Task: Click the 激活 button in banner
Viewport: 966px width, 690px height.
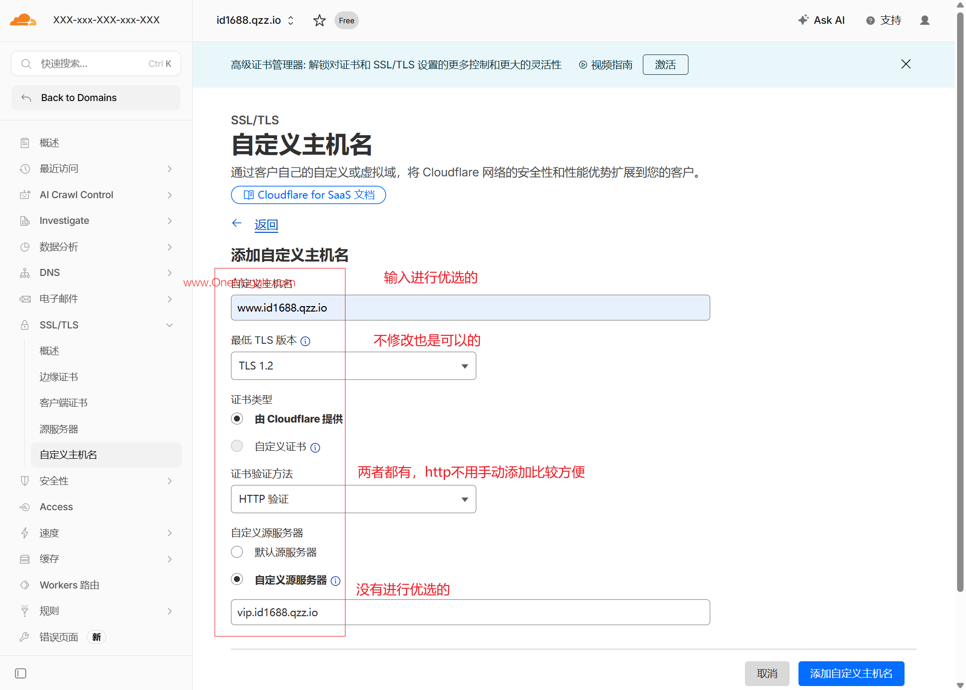Action: point(665,64)
